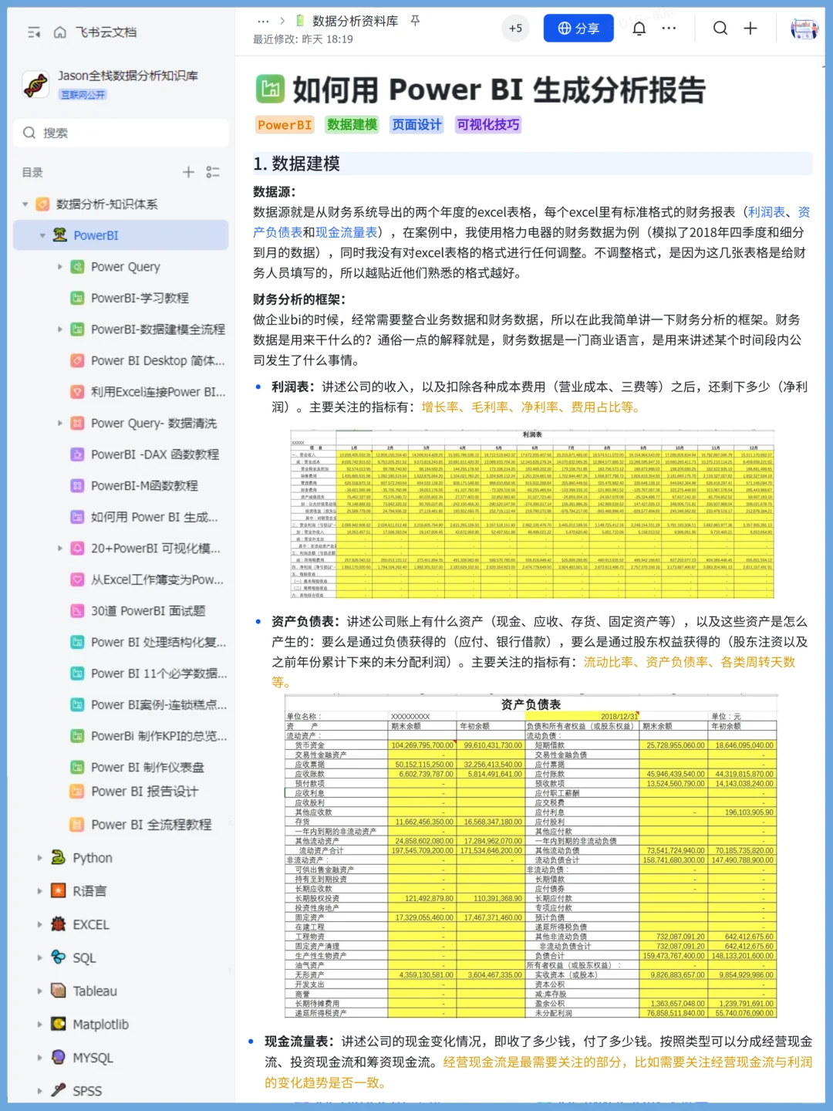Expand the EXCEL folder arrow
The height and width of the screenshot is (1111, 833).
point(40,924)
